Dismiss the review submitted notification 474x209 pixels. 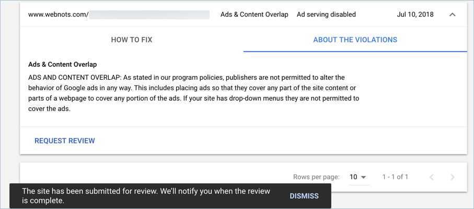pyautogui.click(x=304, y=196)
